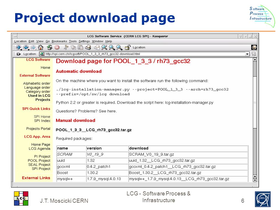Click the 'External Links' sidebar heading
Viewport: 280px width, 210px height.
point(36,178)
